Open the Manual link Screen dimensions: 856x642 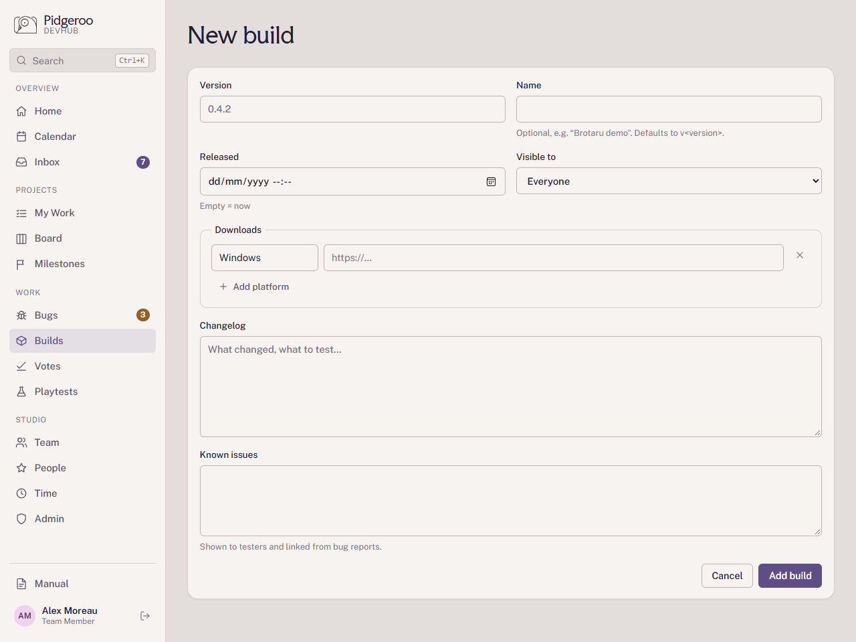click(x=82, y=584)
